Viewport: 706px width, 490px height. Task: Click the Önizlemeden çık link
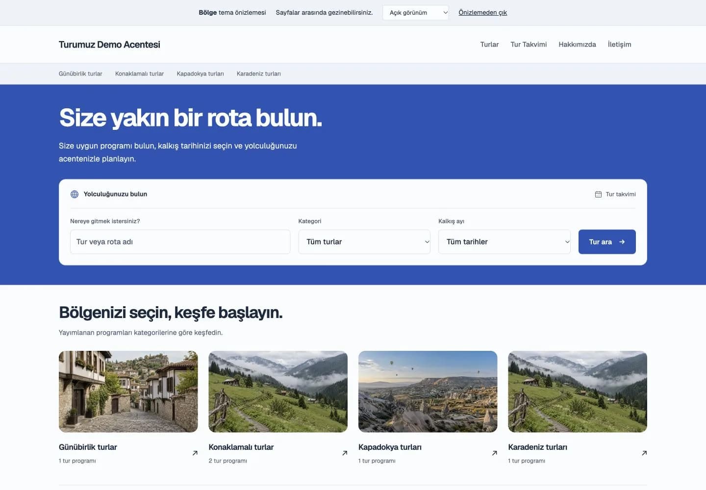[x=482, y=13]
